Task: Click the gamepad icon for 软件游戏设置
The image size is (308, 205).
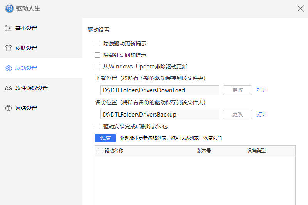Action: 8,88
